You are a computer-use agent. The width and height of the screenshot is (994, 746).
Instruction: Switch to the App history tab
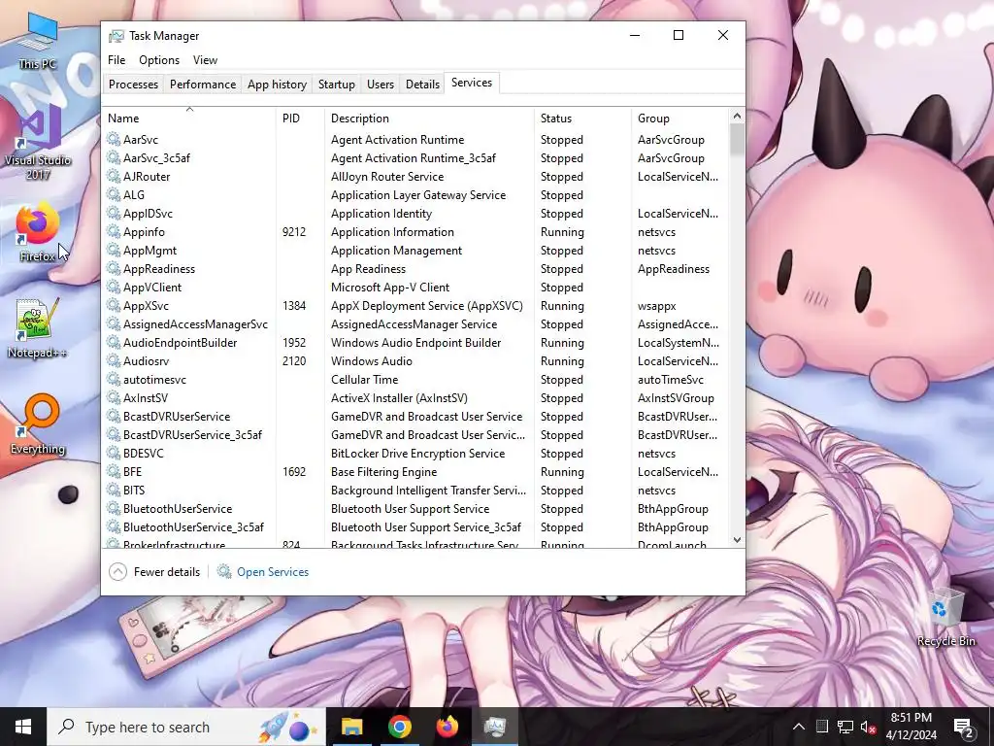point(277,84)
